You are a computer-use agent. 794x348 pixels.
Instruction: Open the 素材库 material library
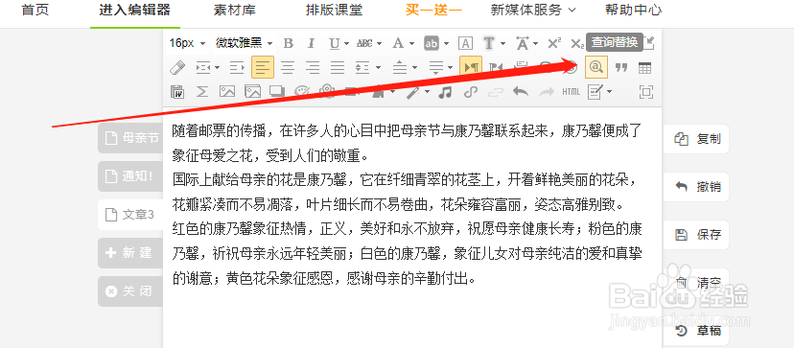[x=234, y=10]
